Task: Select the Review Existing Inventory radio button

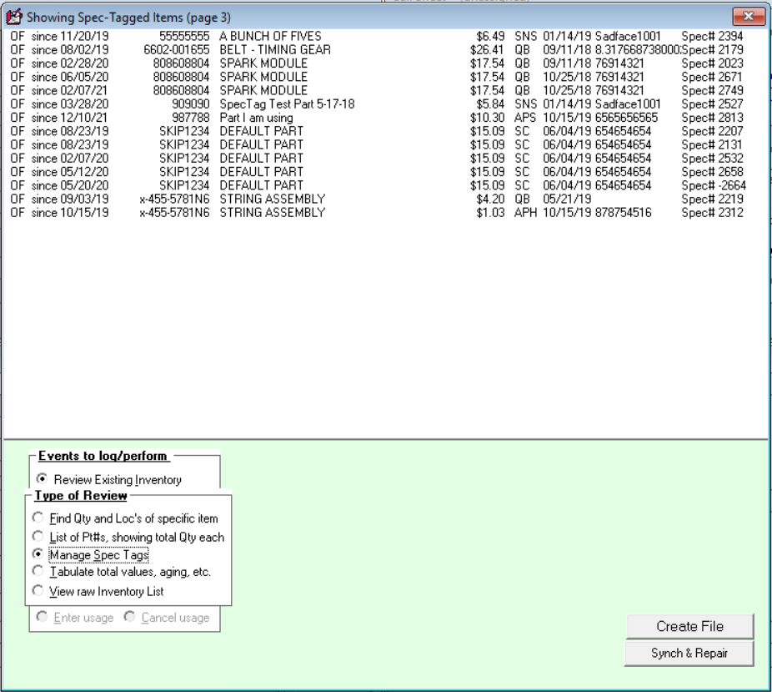Action: pos(39,479)
